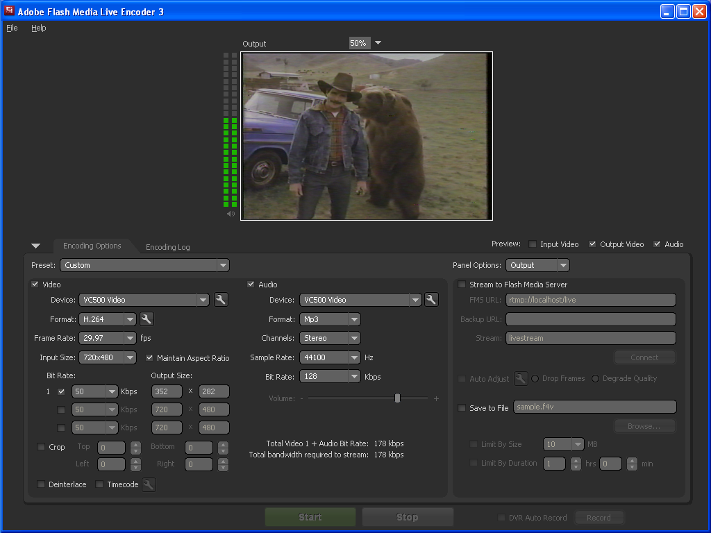
Task: Open video device settings wrench icon
Action: click(x=221, y=300)
